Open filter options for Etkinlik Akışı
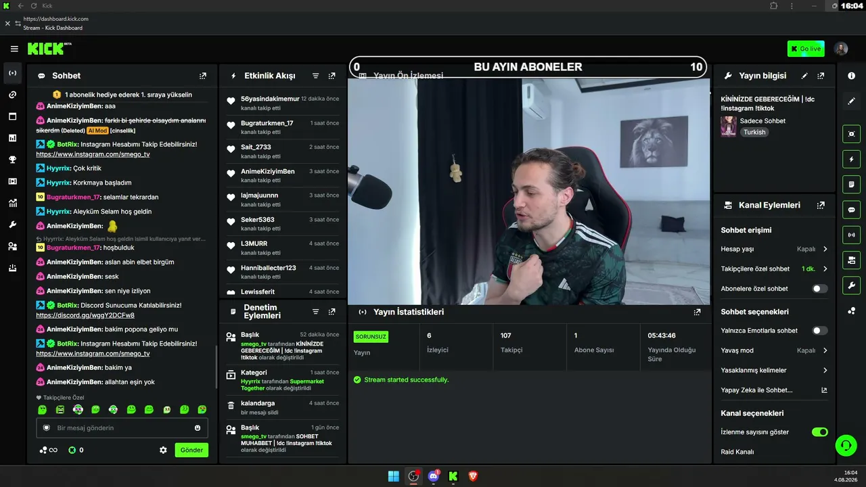Viewport: 866px width, 487px height. coord(315,76)
